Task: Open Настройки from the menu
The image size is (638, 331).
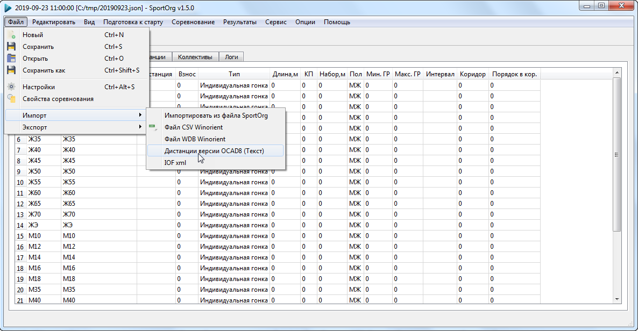Action: coord(77,87)
